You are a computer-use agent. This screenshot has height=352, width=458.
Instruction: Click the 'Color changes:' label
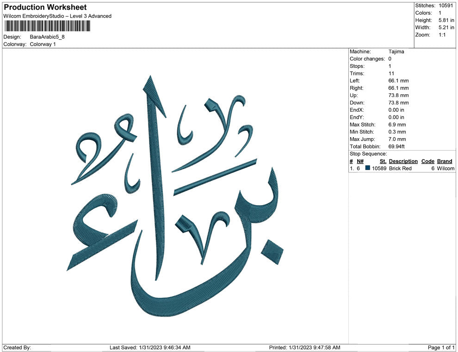367,59
